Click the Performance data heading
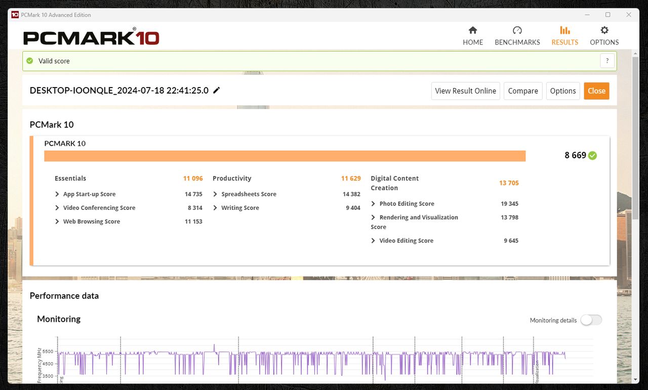Image resolution: width=648 pixels, height=390 pixels. (x=64, y=296)
